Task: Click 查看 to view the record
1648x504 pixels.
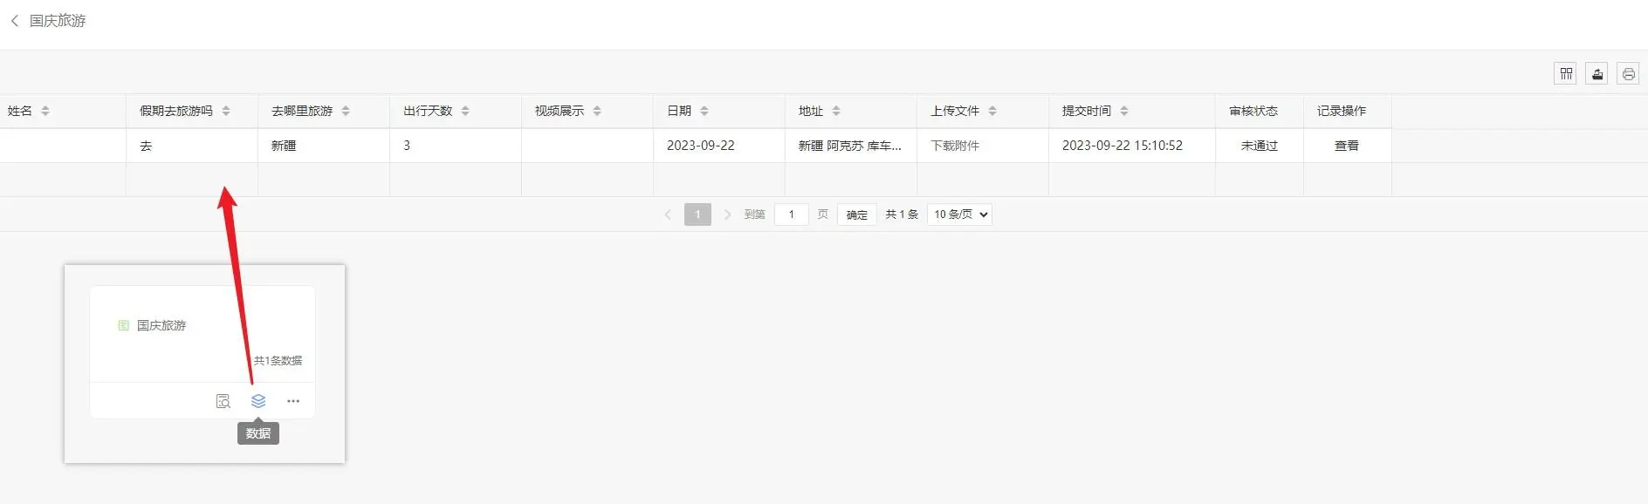Action: pos(1346,146)
